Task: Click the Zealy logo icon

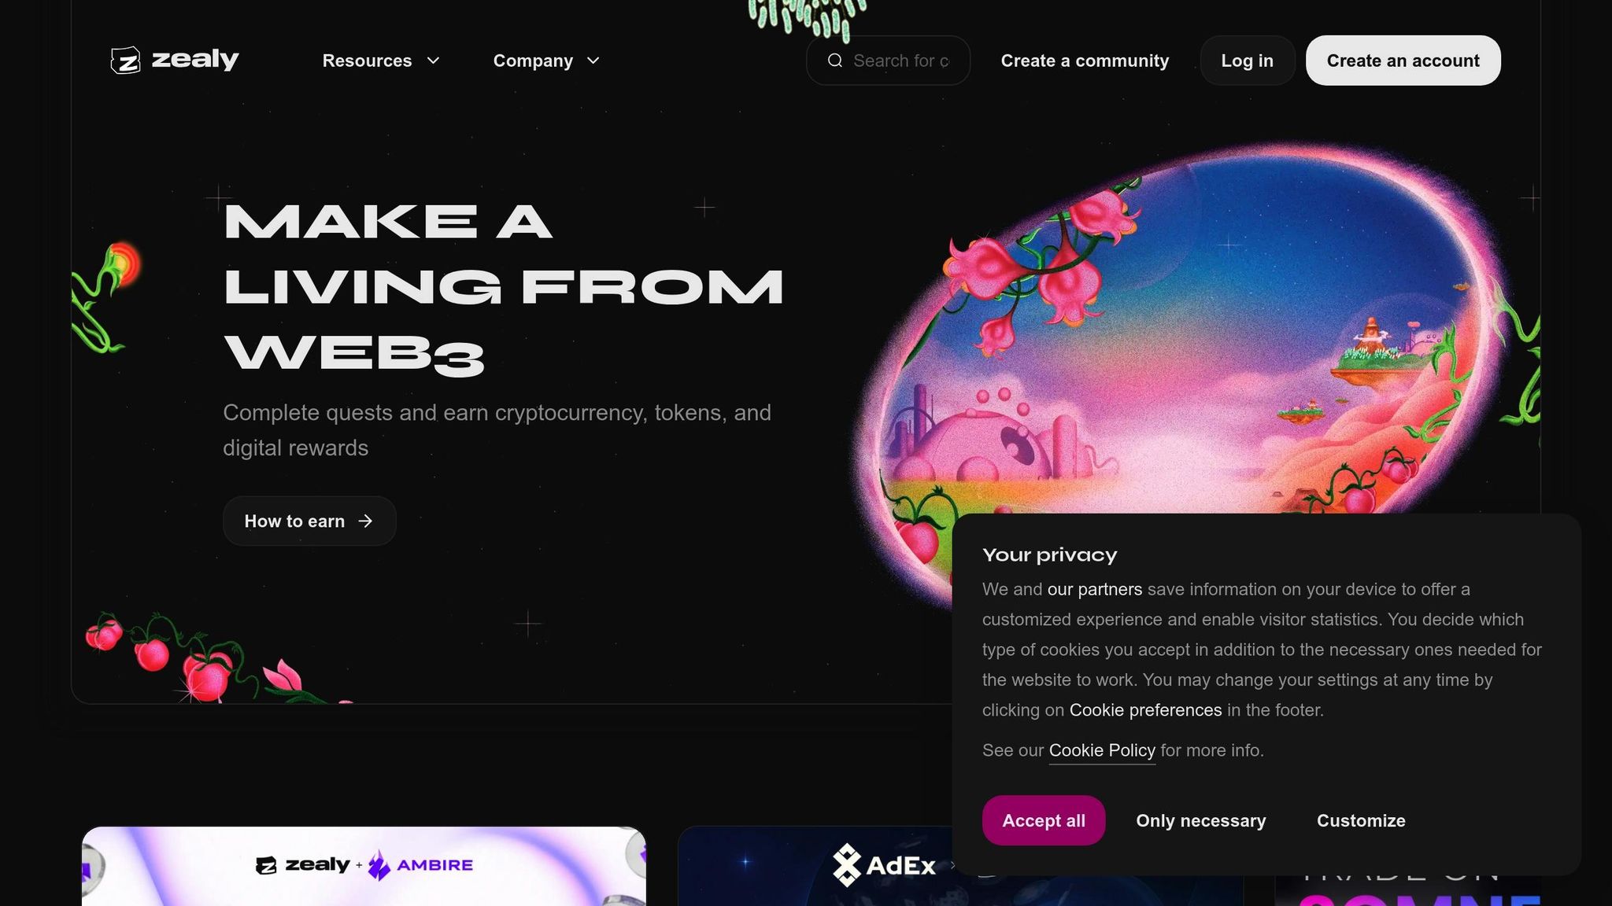Action: pyautogui.click(x=125, y=60)
